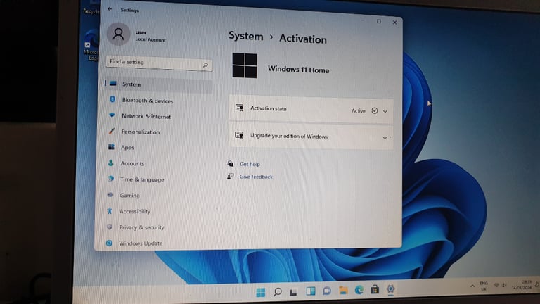
Task: Click the Gaming controller icon
Action: point(110,195)
